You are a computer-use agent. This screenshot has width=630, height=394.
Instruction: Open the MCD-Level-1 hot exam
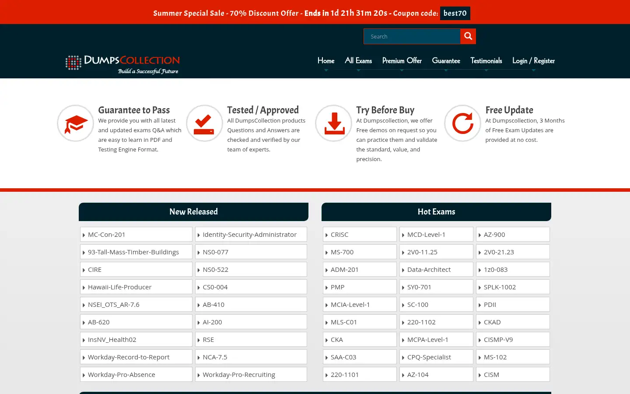click(x=436, y=234)
